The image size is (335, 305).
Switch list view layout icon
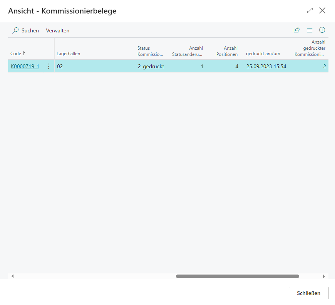(x=310, y=30)
